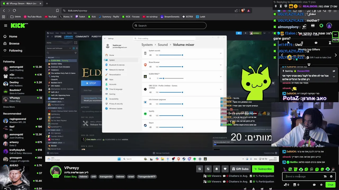Open the emoji picker in chat box
This screenshot has height=190, width=339.
tap(331, 177)
